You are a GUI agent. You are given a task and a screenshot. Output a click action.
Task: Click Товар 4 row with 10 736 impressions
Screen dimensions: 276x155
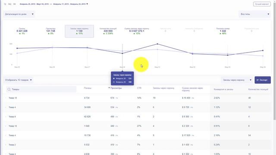click(x=137, y=135)
